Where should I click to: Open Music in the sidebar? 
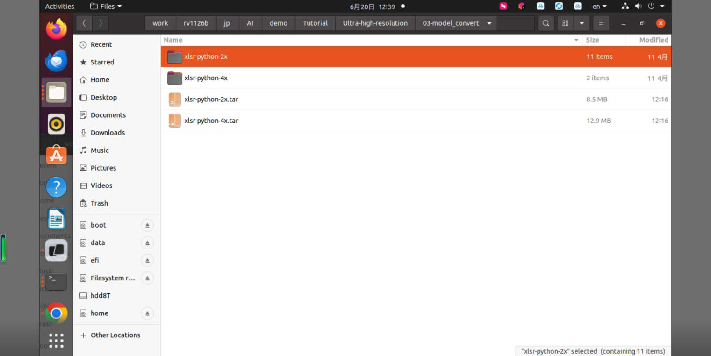117,150
